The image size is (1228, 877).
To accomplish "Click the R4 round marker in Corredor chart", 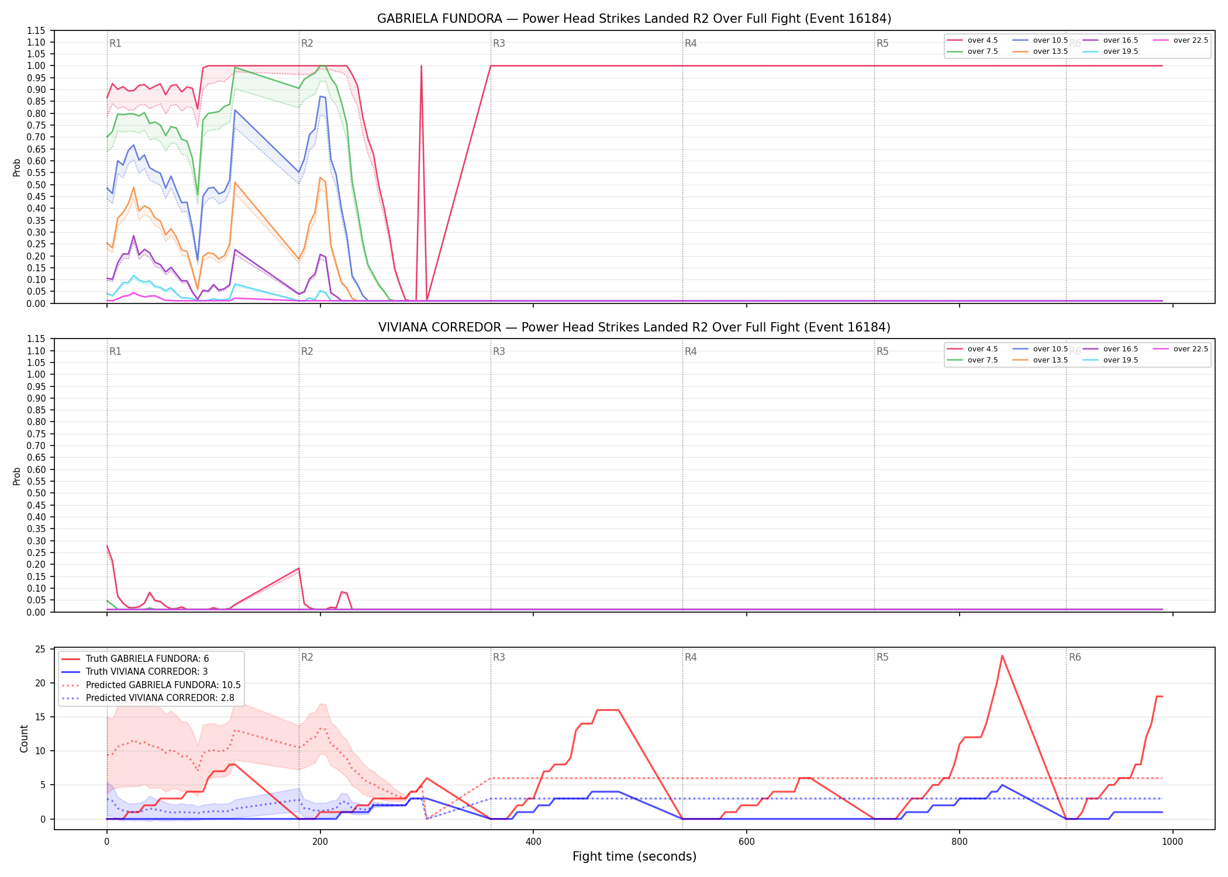I will [691, 351].
